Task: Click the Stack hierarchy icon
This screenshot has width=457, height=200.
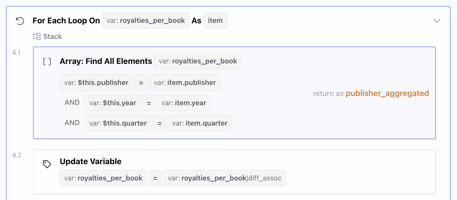Action: (x=37, y=36)
